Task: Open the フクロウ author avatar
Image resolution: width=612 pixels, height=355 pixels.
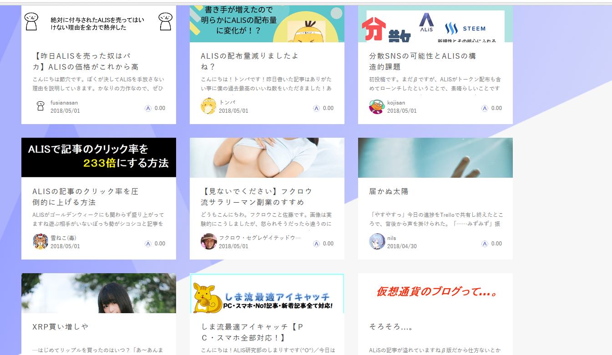Action: [x=208, y=241]
